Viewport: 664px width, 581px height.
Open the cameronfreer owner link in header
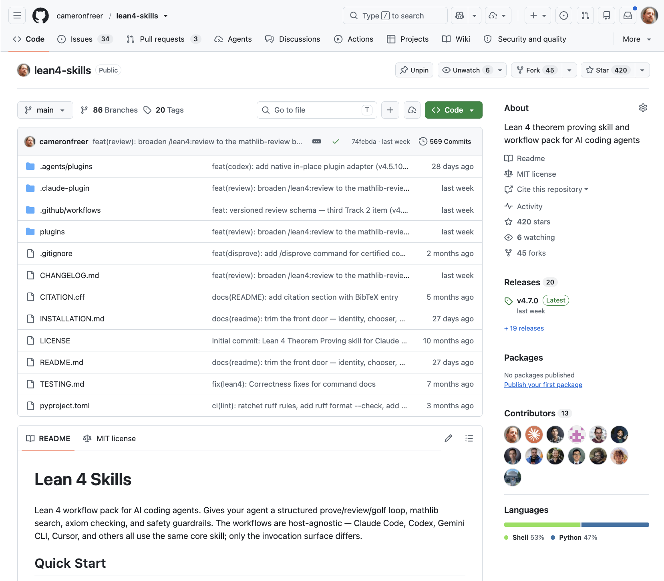click(x=80, y=16)
